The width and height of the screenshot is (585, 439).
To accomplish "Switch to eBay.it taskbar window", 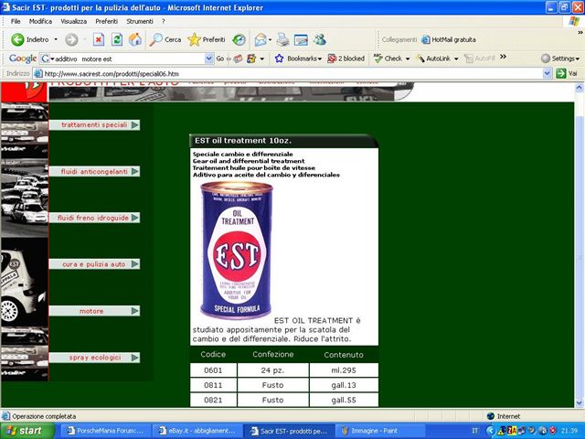I will pyautogui.click(x=197, y=431).
